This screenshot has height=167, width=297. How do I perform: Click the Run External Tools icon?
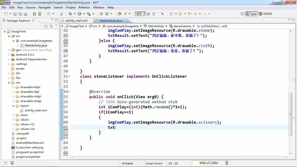(x=89, y=14)
